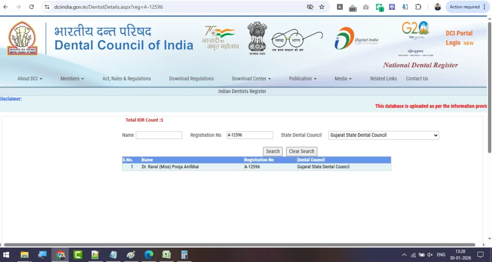The image size is (492, 262).
Task: Click the national emblem of India image
Action: (257, 36)
